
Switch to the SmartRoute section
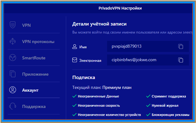click(x=34, y=58)
